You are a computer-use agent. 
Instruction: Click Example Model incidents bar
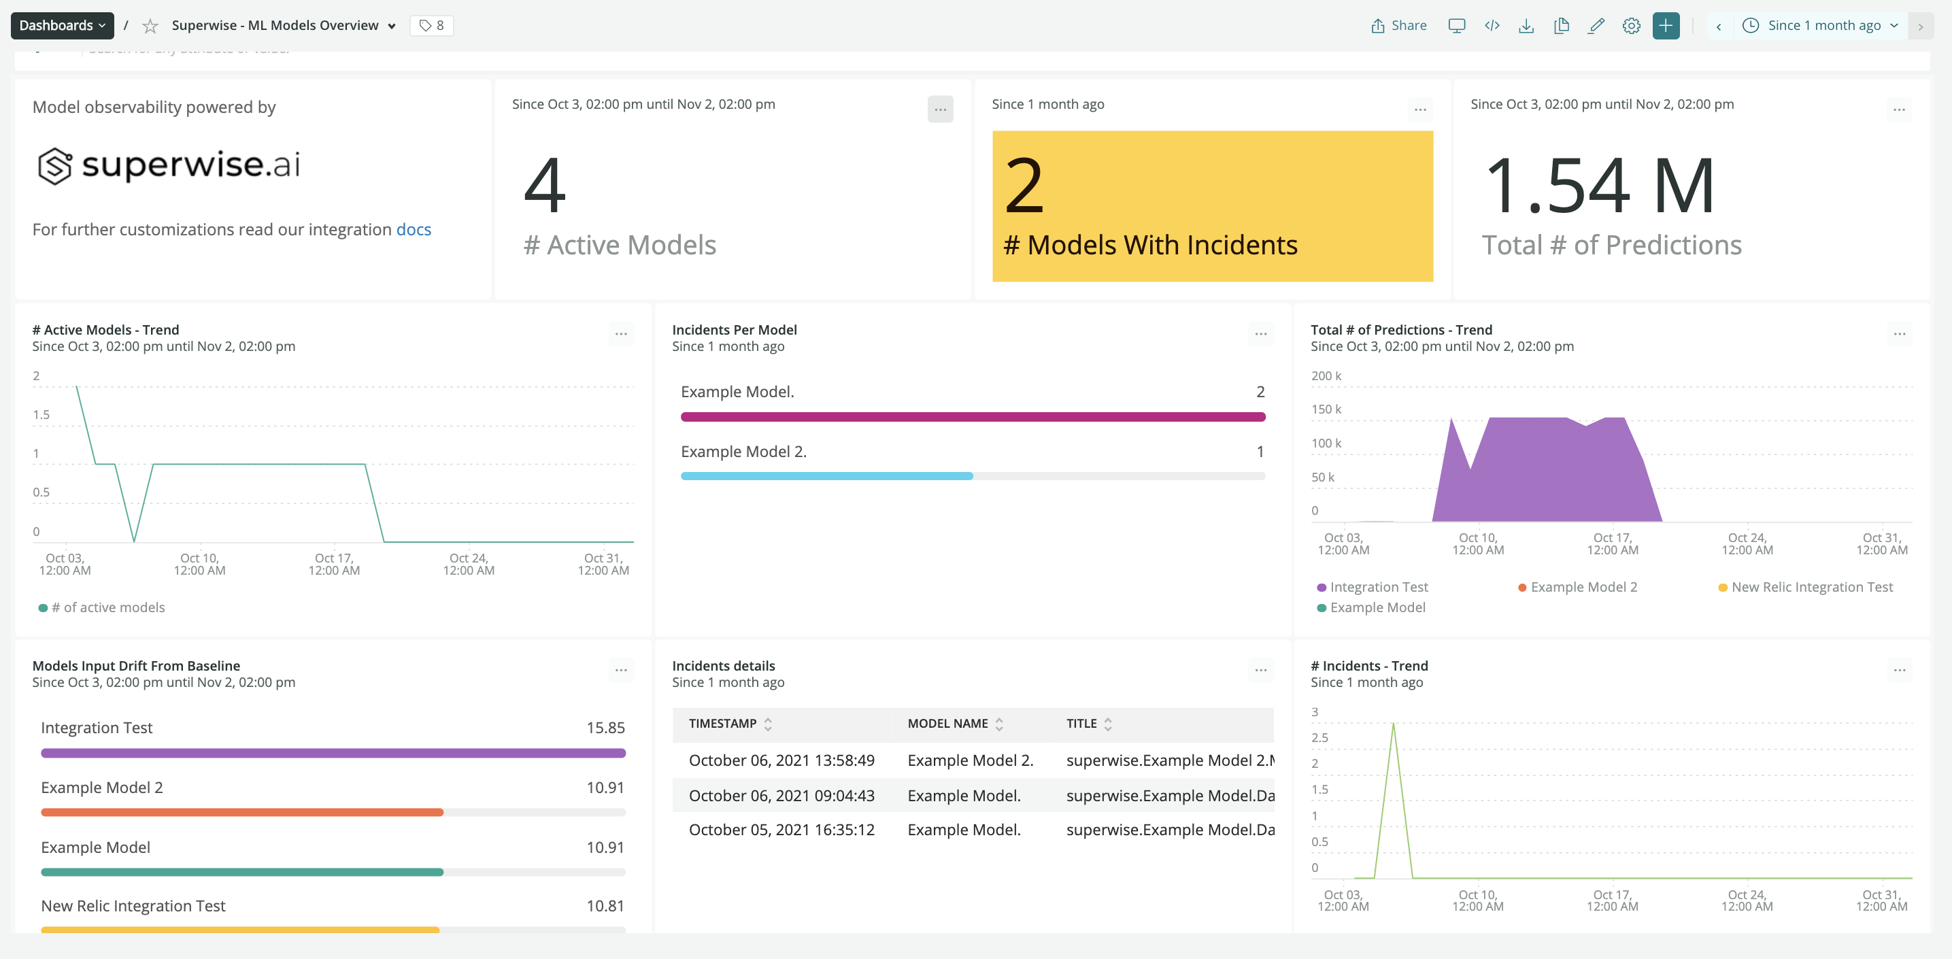pyautogui.click(x=972, y=417)
